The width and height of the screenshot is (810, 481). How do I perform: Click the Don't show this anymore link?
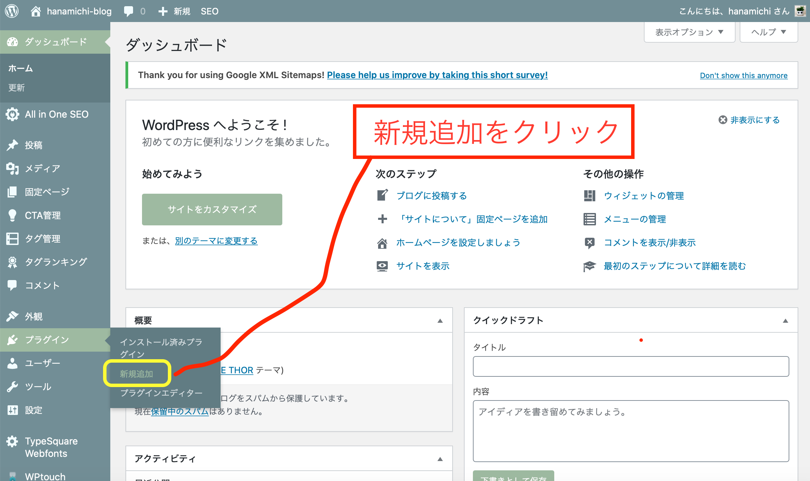point(743,75)
